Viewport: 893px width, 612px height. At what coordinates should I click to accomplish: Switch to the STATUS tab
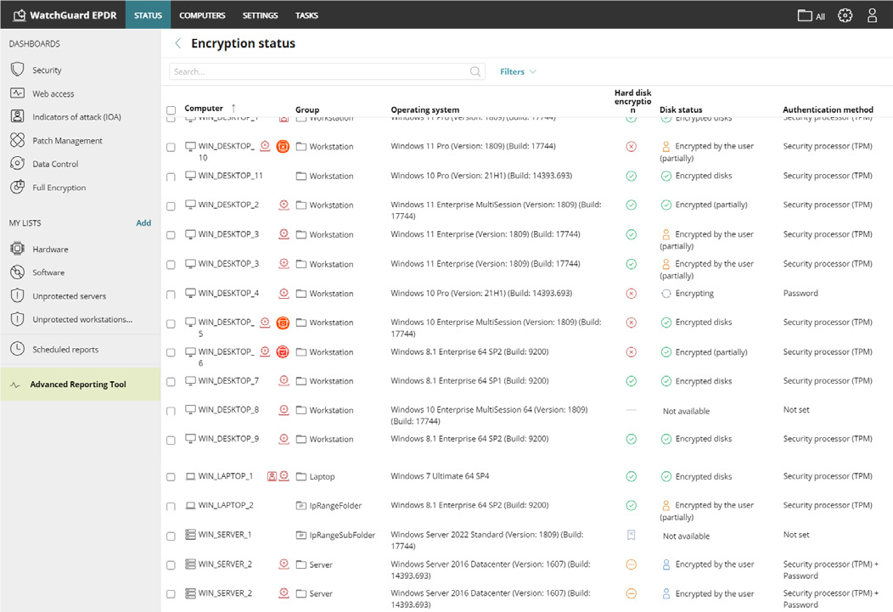click(x=148, y=15)
